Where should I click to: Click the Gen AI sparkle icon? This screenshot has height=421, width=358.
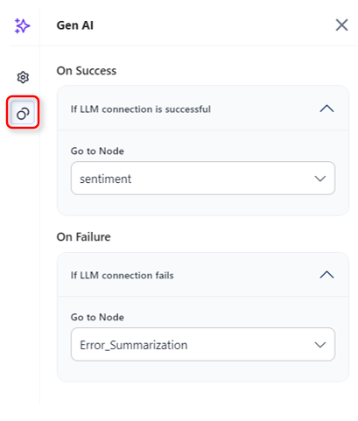(22, 25)
